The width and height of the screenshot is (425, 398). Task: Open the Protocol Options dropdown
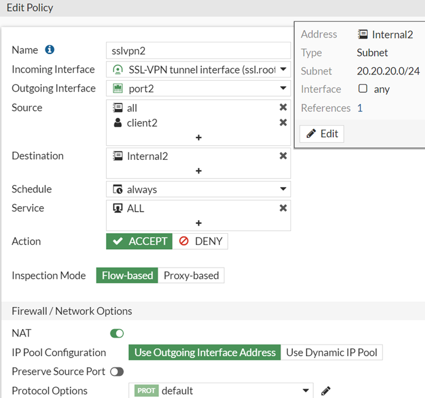tap(306, 391)
